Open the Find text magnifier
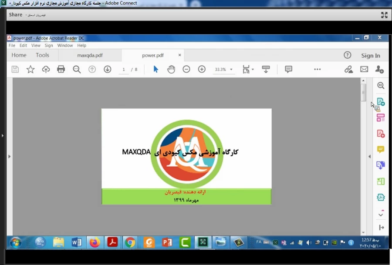Image resolution: width=392 pixels, height=265 pixels. 77,69
